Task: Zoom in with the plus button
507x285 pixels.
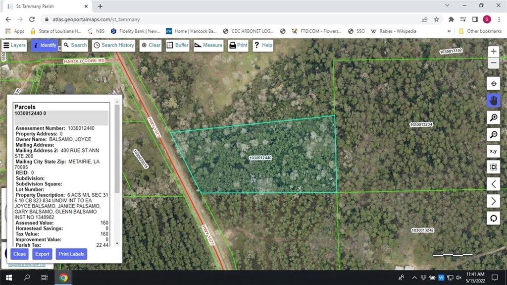Action: 494,51
